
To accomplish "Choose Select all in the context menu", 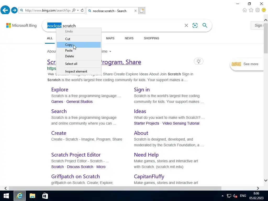I will (x=79, y=64).
